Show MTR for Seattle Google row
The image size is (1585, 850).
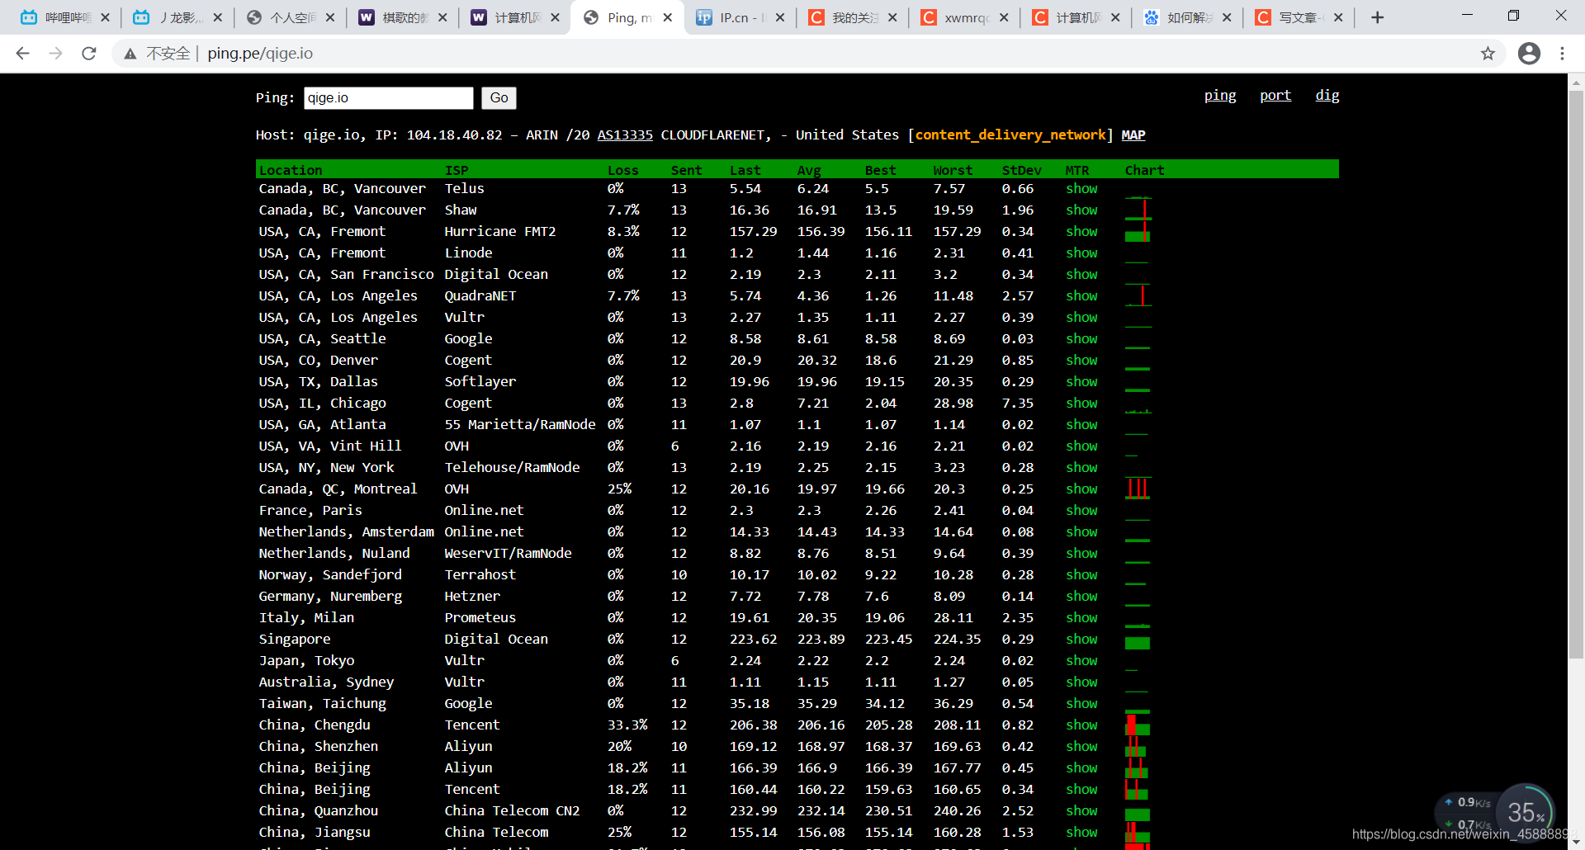pos(1081,339)
